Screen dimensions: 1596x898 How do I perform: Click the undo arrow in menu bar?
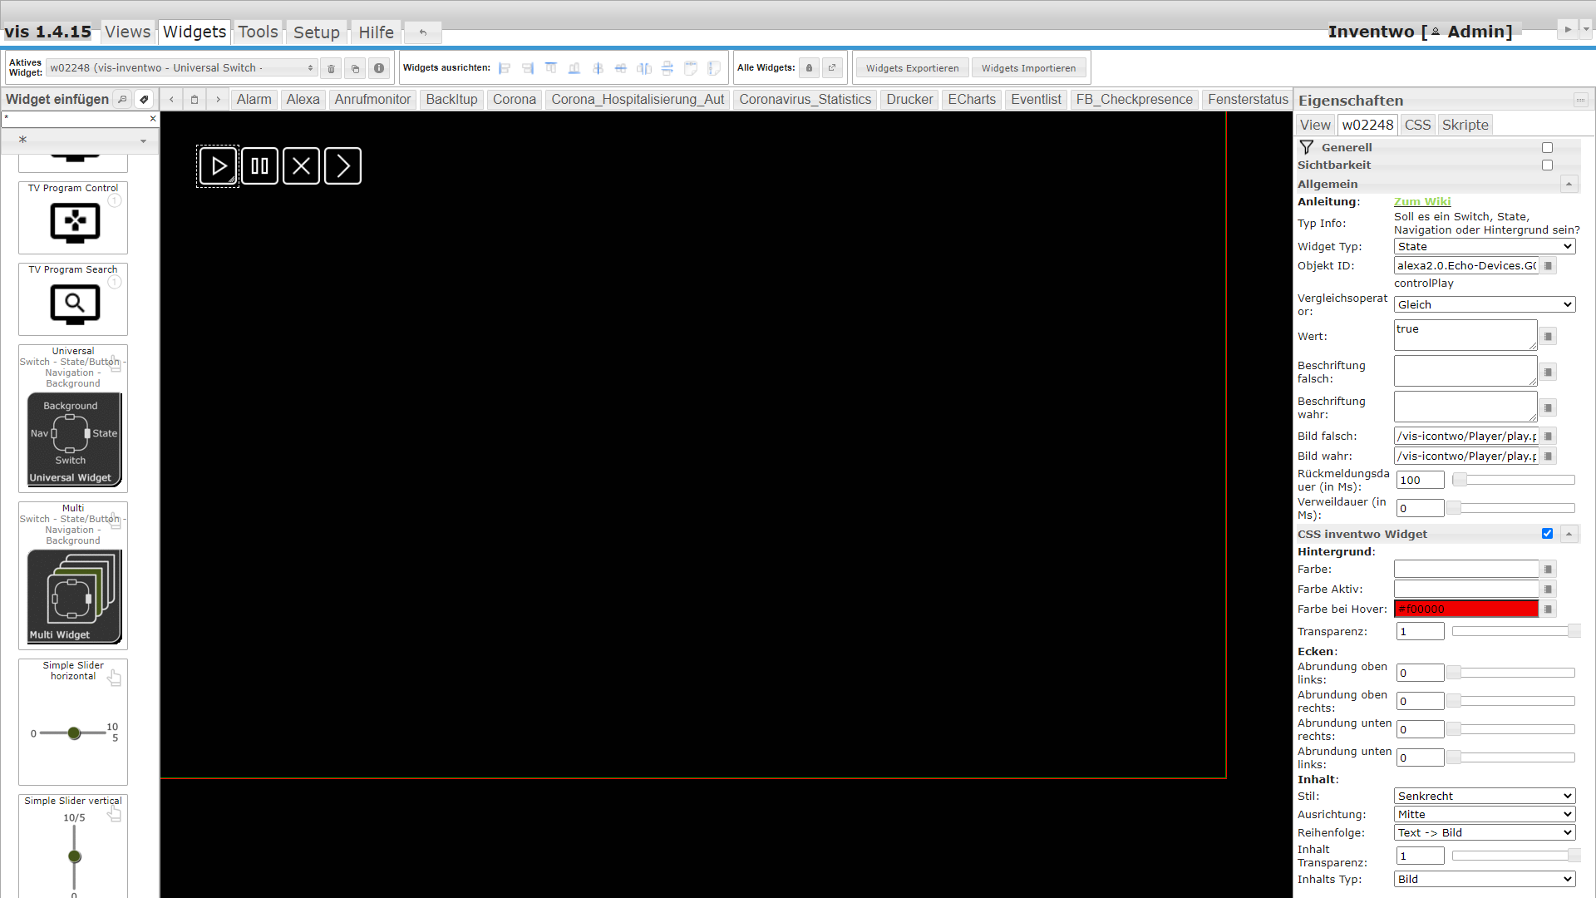[423, 32]
